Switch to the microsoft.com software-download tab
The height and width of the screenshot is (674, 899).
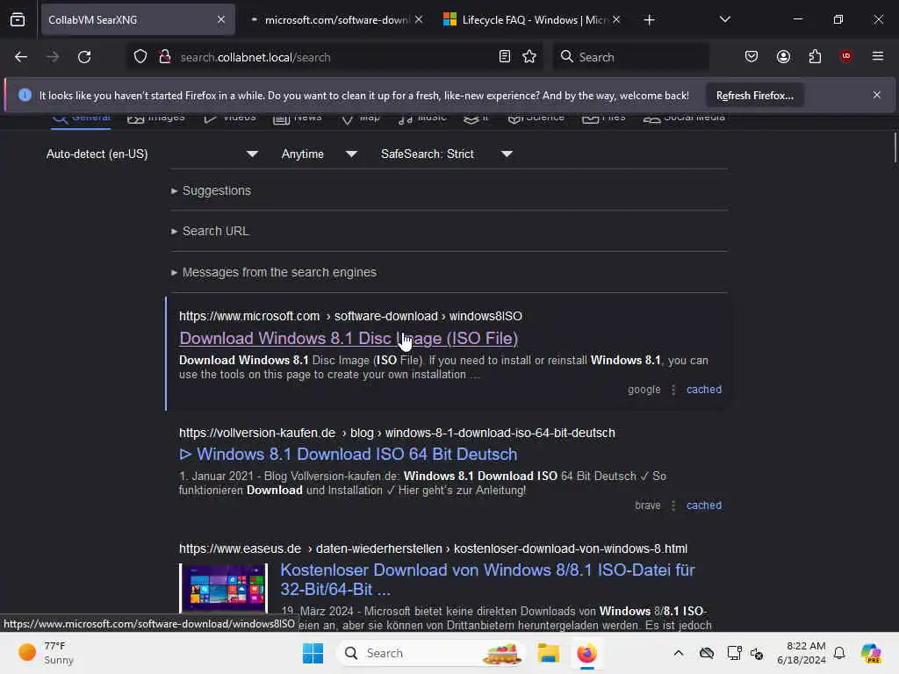(336, 19)
